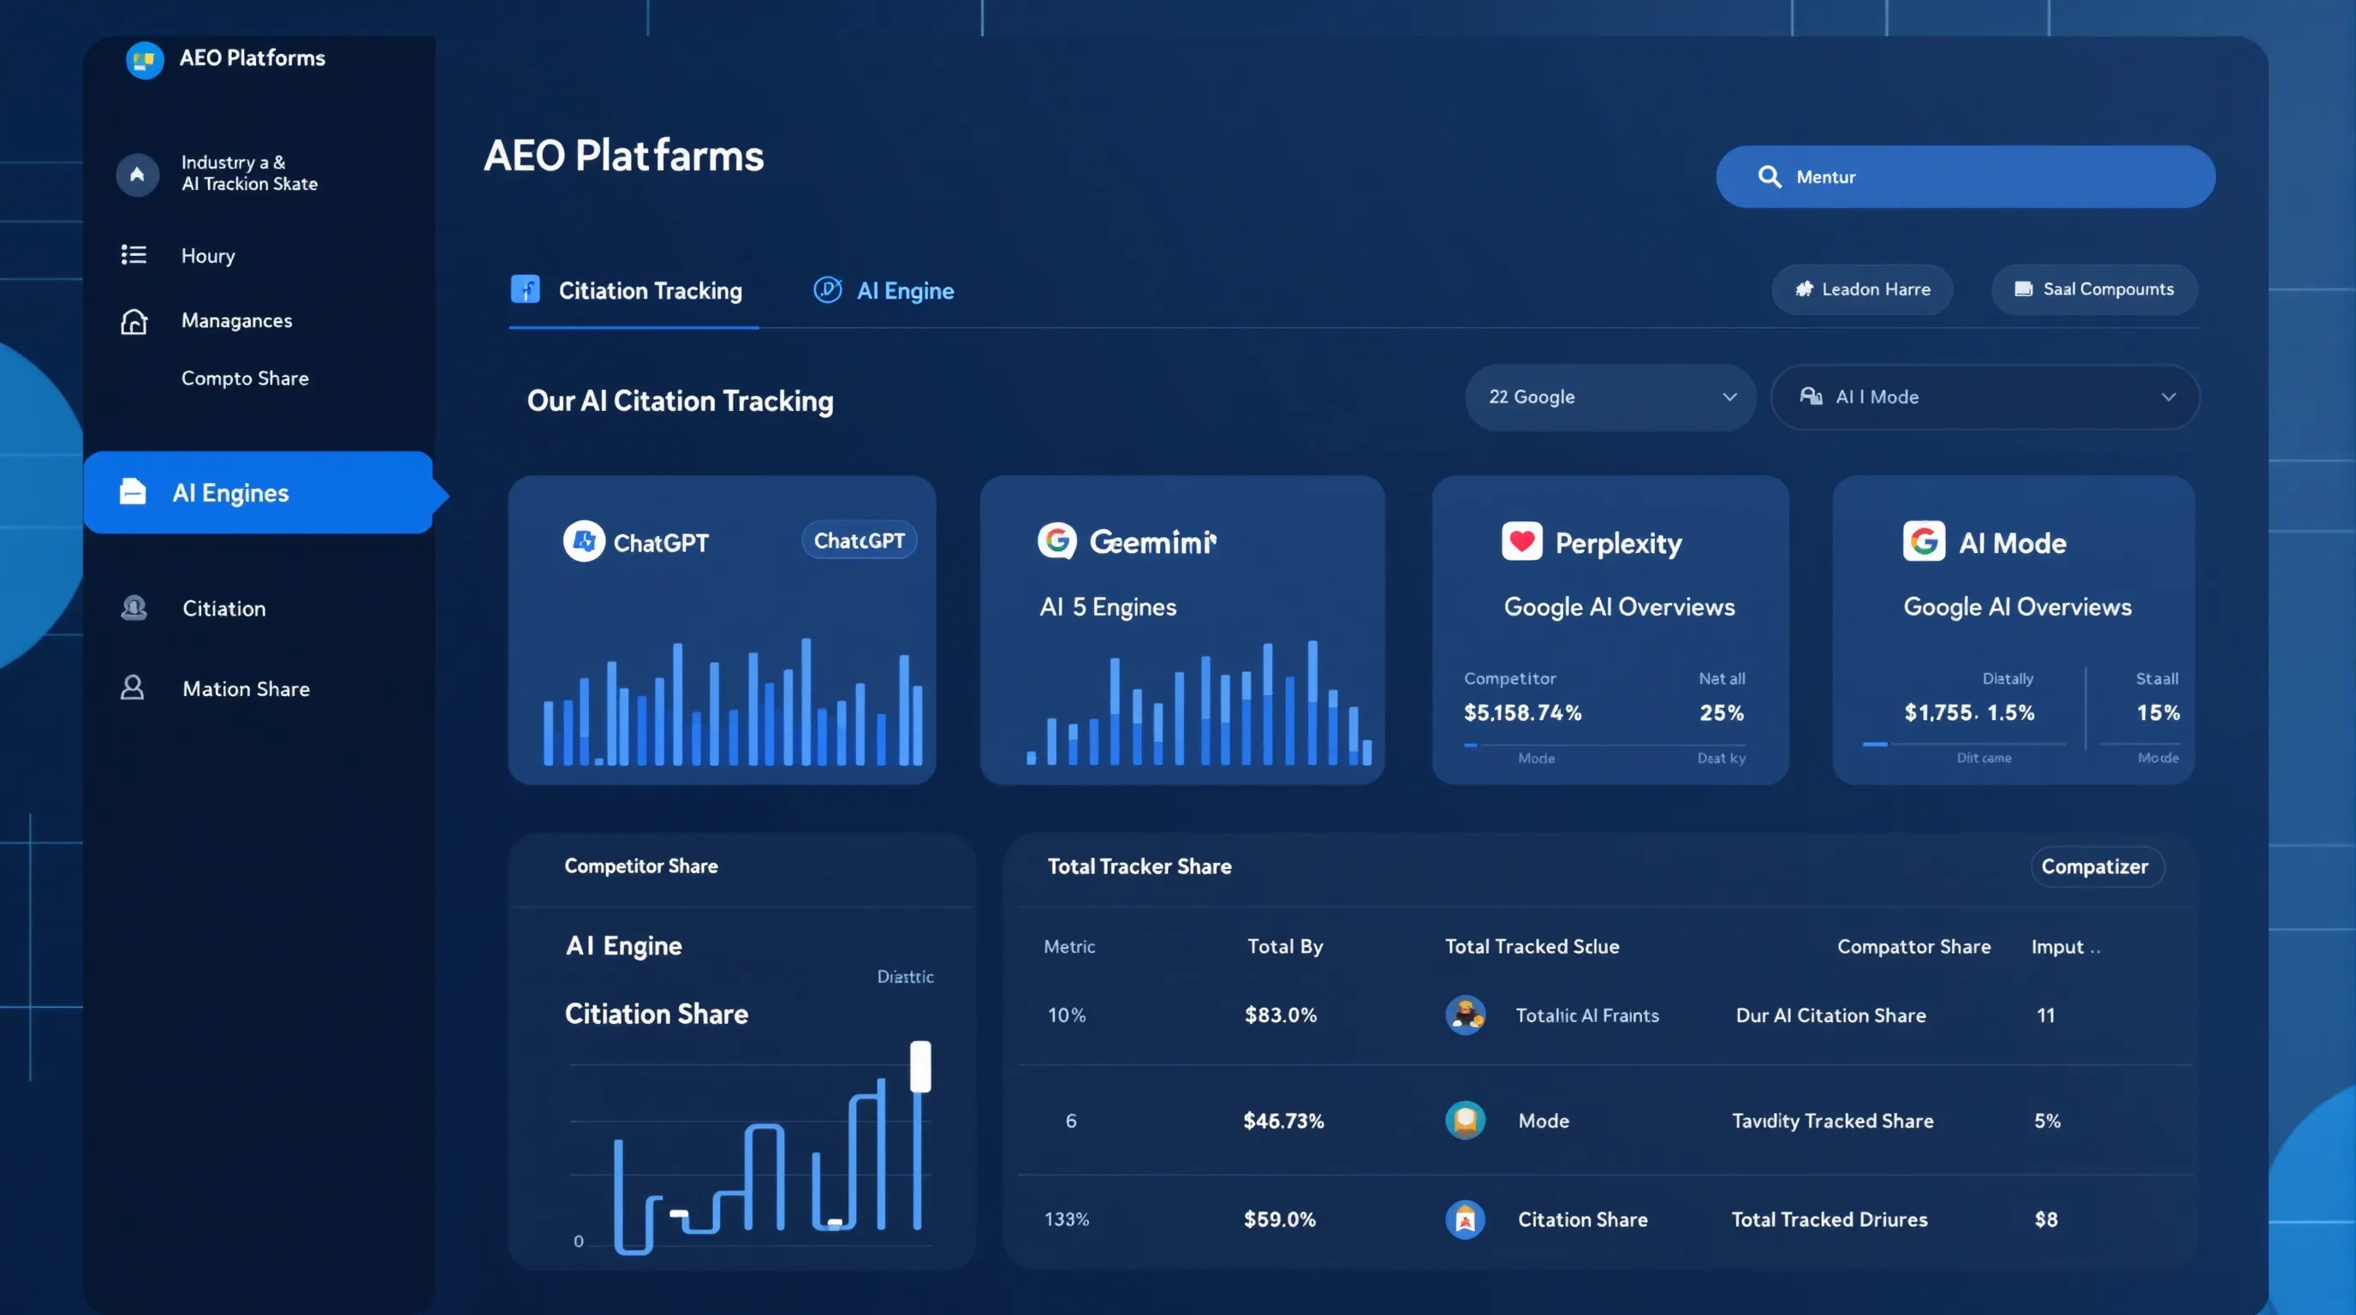Select Compto Share in the sidebar

click(x=245, y=378)
